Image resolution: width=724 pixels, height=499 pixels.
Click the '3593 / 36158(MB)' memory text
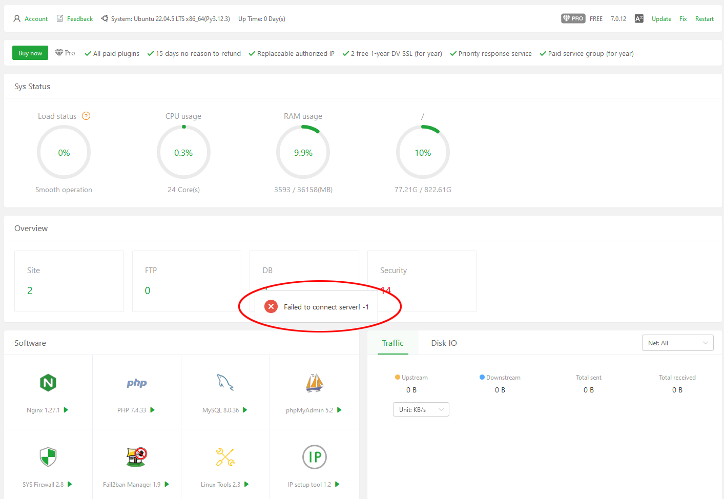[x=303, y=190]
